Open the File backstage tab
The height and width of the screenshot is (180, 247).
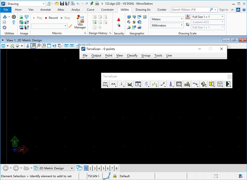[6, 9]
